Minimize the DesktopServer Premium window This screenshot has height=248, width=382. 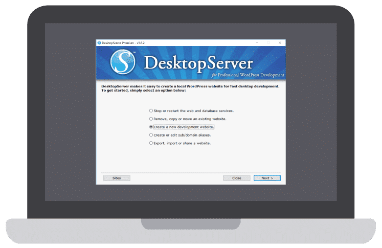coord(257,42)
